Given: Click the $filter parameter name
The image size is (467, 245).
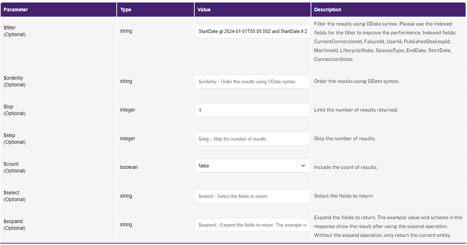Looking at the screenshot, I should pyautogui.click(x=10, y=28).
